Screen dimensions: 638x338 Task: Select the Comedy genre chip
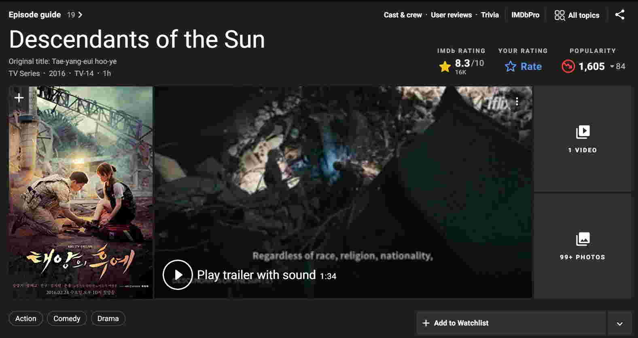pos(67,319)
